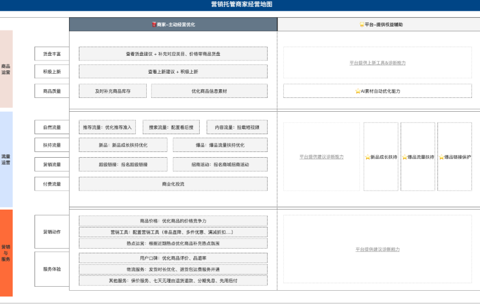
Task: Select the 商品运营 category block
Action: pos(6,69)
